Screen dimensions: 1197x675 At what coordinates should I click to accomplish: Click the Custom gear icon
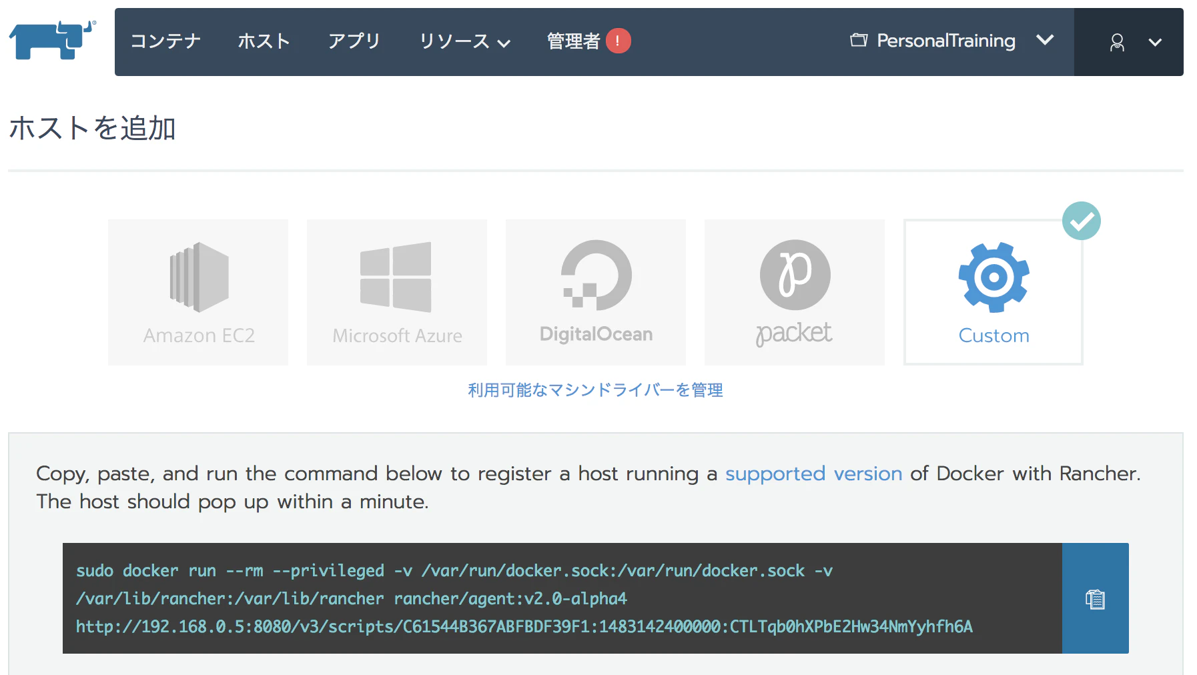tap(993, 276)
